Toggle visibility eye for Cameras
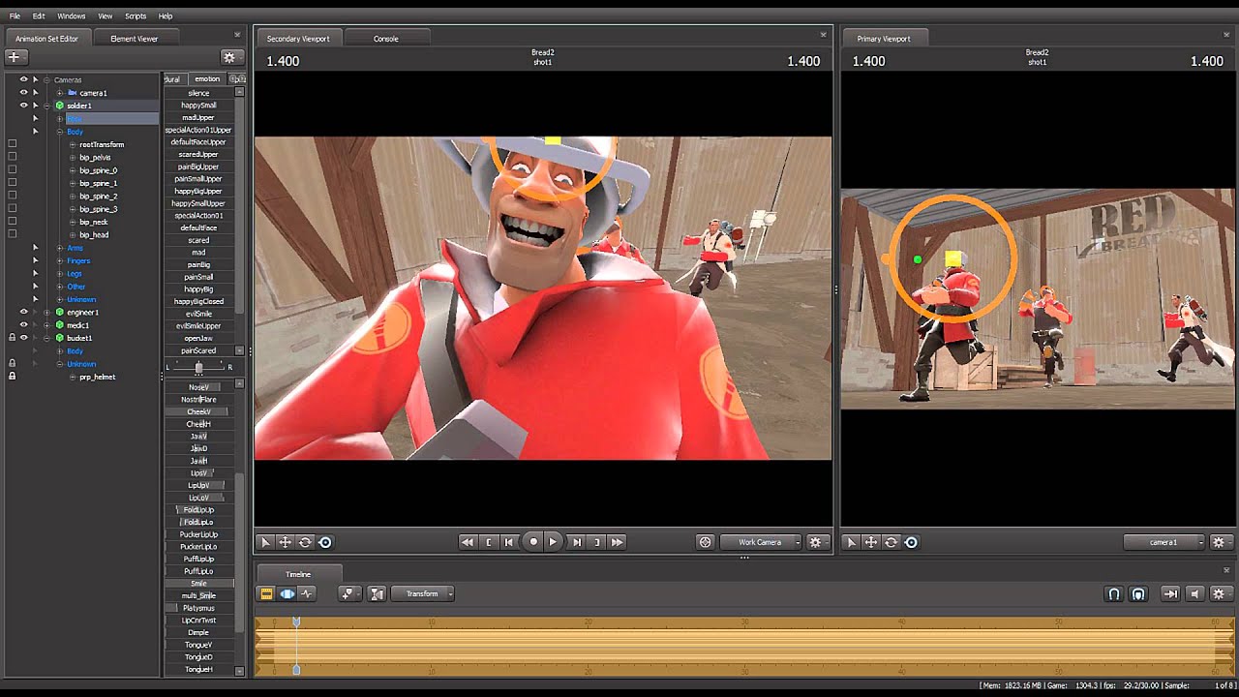1239x697 pixels. point(23,79)
